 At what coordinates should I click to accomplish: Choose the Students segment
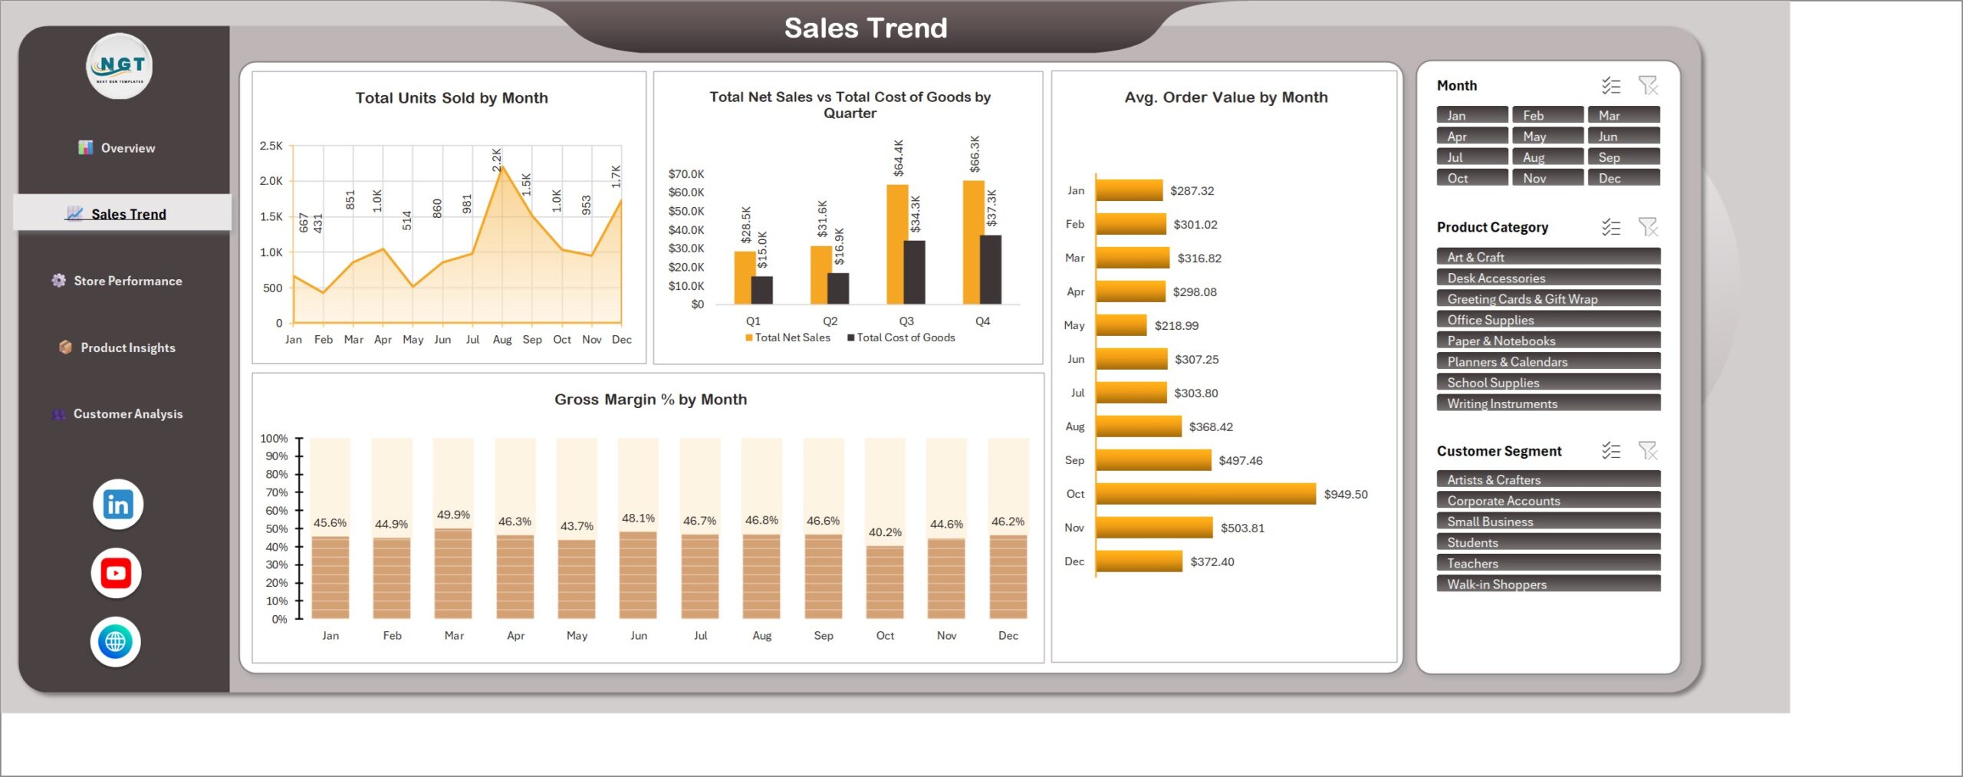(x=1548, y=542)
